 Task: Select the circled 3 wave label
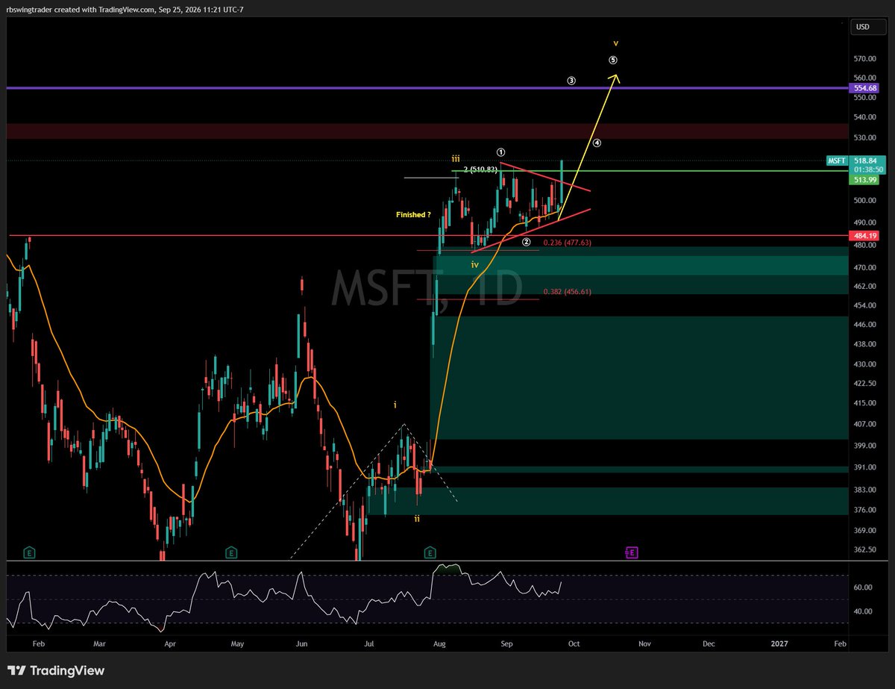click(571, 80)
